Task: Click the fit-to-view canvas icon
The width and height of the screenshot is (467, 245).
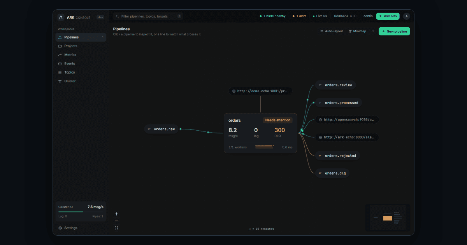Action: [x=116, y=228]
